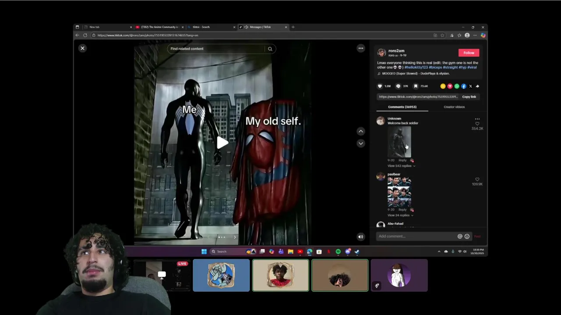This screenshot has width=561, height=315.
Task: Open Discord from taskbar
Action: pos(348,252)
